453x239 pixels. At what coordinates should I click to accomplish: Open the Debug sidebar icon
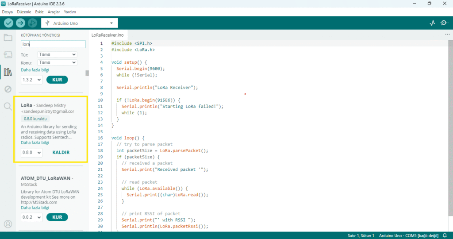(8, 89)
